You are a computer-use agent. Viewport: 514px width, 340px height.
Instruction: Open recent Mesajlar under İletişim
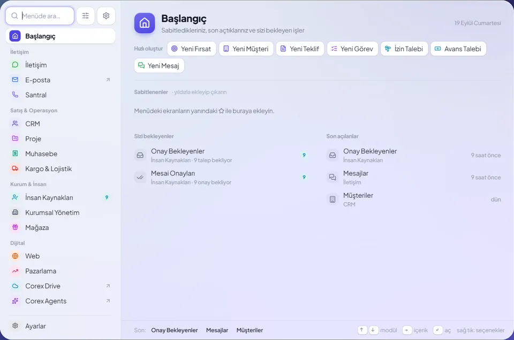point(414,177)
